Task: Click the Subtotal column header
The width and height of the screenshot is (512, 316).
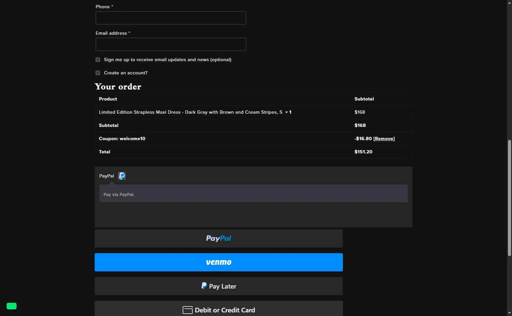Action: [364, 99]
